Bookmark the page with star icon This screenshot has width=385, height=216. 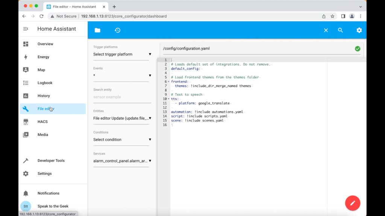332,16
